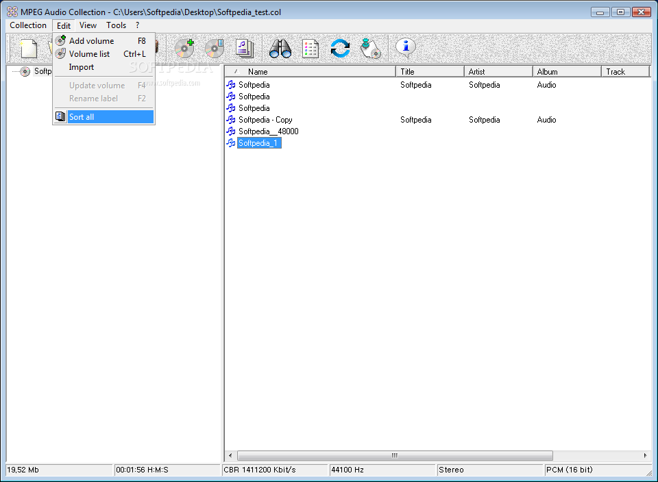Open the Tools menu

(117, 25)
